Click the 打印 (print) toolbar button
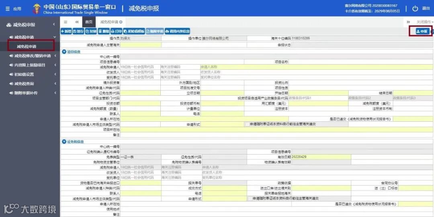434x217 pixels. [117, 32]
